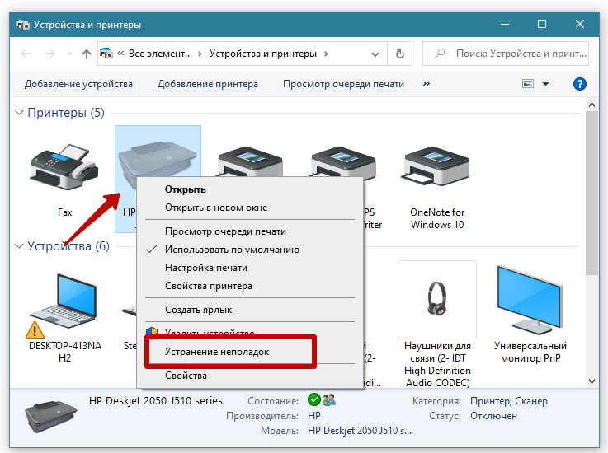Click the address bar location icon

106,53
